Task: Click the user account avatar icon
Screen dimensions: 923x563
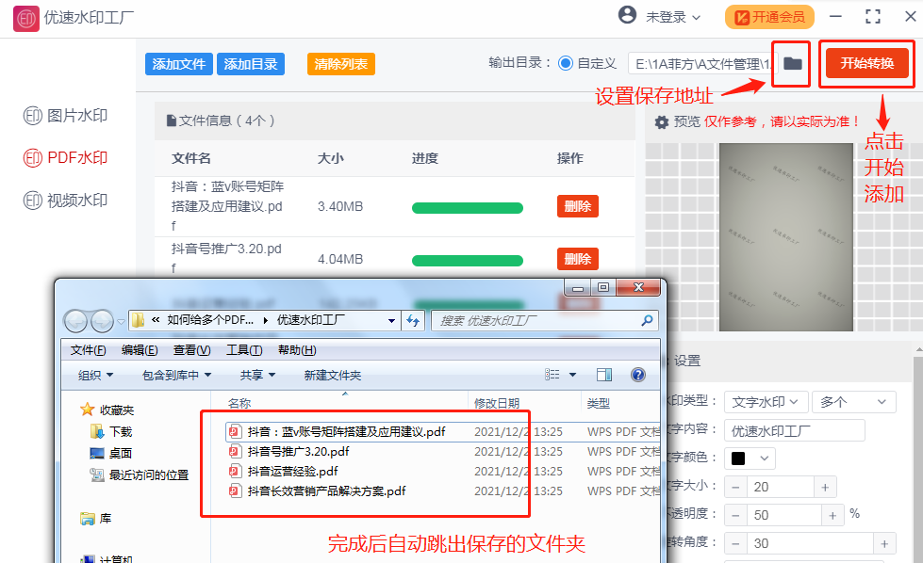Action: click(x=628, y=15)
